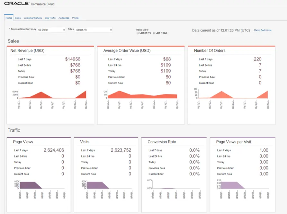Image resolution: width=287 pixels, height=214 pixels.
Task: Return to the Home tab
Action: tap(9, 18)
